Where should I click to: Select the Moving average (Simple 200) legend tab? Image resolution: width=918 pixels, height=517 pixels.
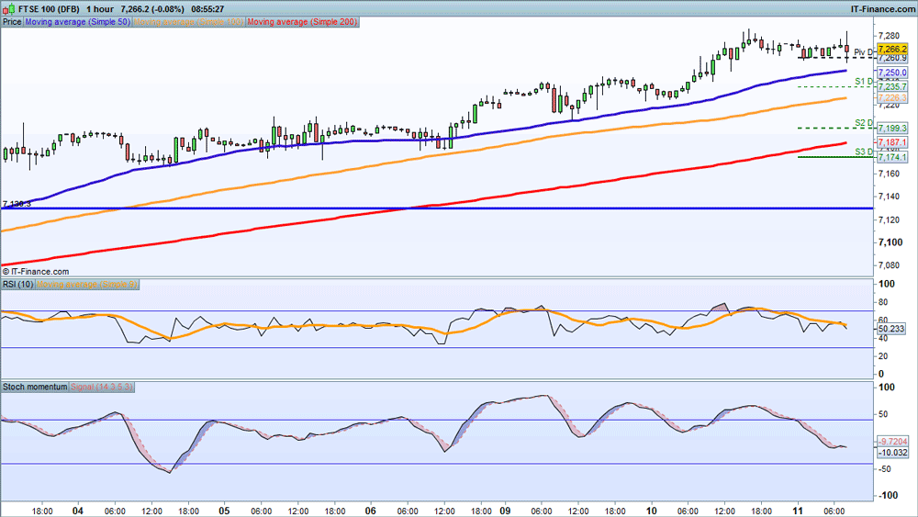302,22
